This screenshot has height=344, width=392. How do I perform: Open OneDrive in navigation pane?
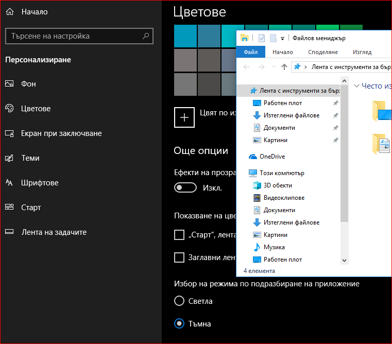coord(272,157)
